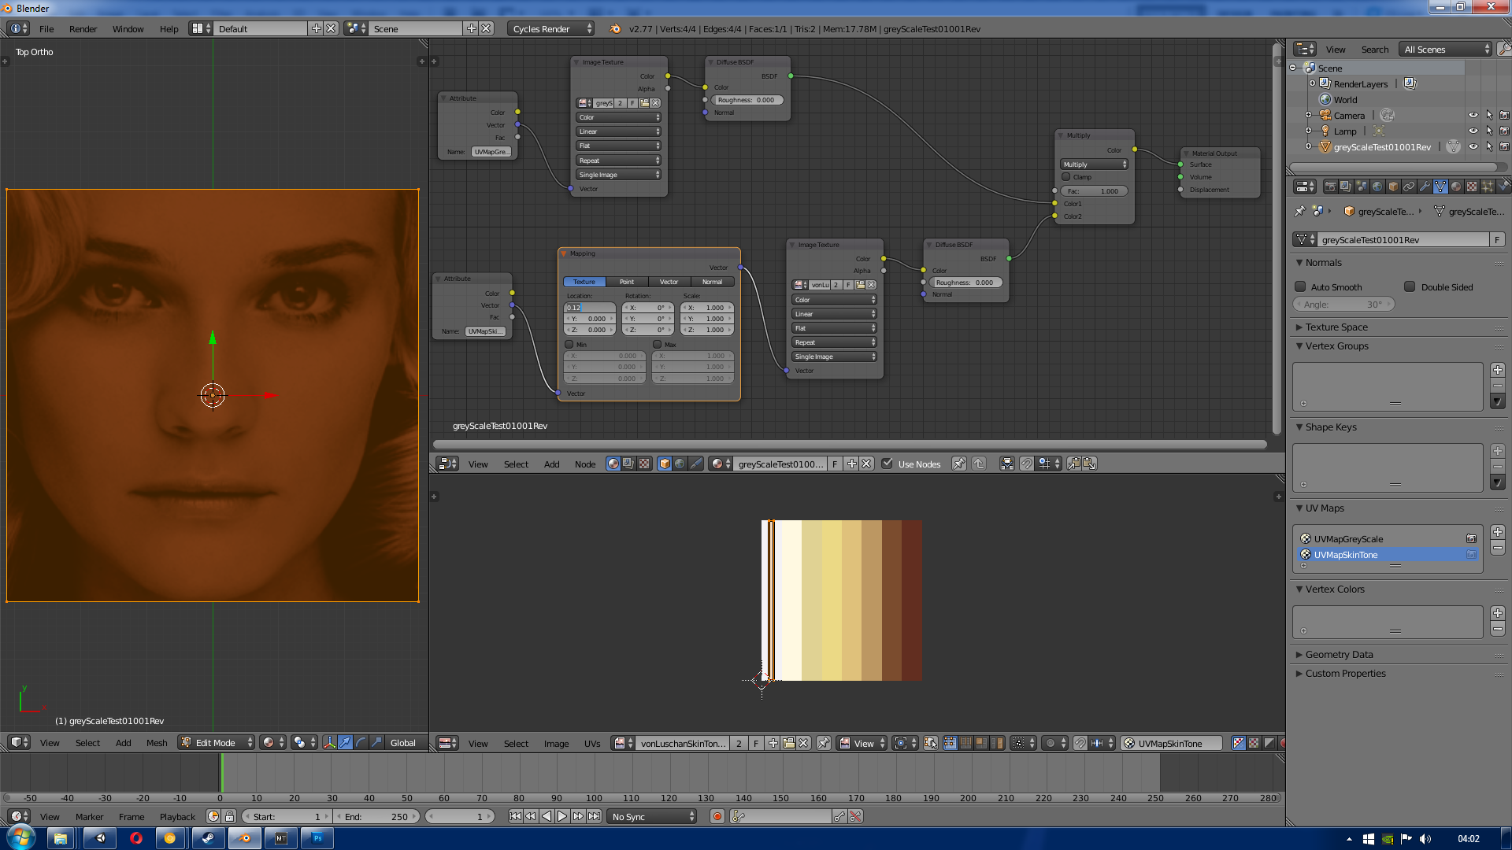The width and height of the screenshot is (1512, 850).
Task: Open the Material properties tab (sphere icon)
Action: coord(1456,187)
